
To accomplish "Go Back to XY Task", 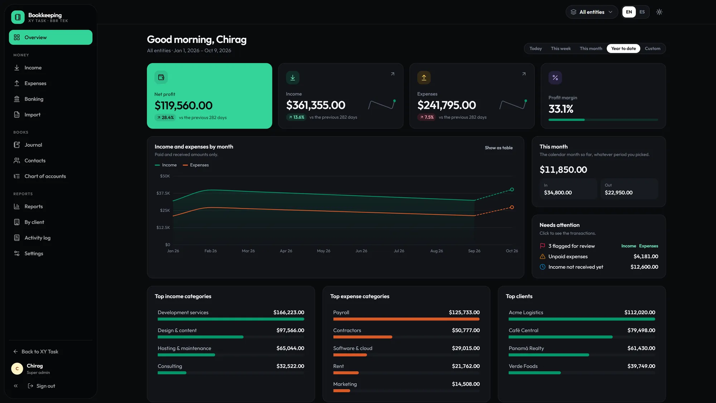I will pyautogui.click(x=36, y=352).
